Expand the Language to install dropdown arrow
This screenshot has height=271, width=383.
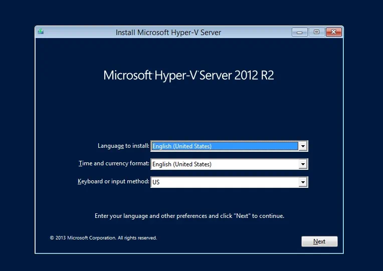tap(302, 146)
